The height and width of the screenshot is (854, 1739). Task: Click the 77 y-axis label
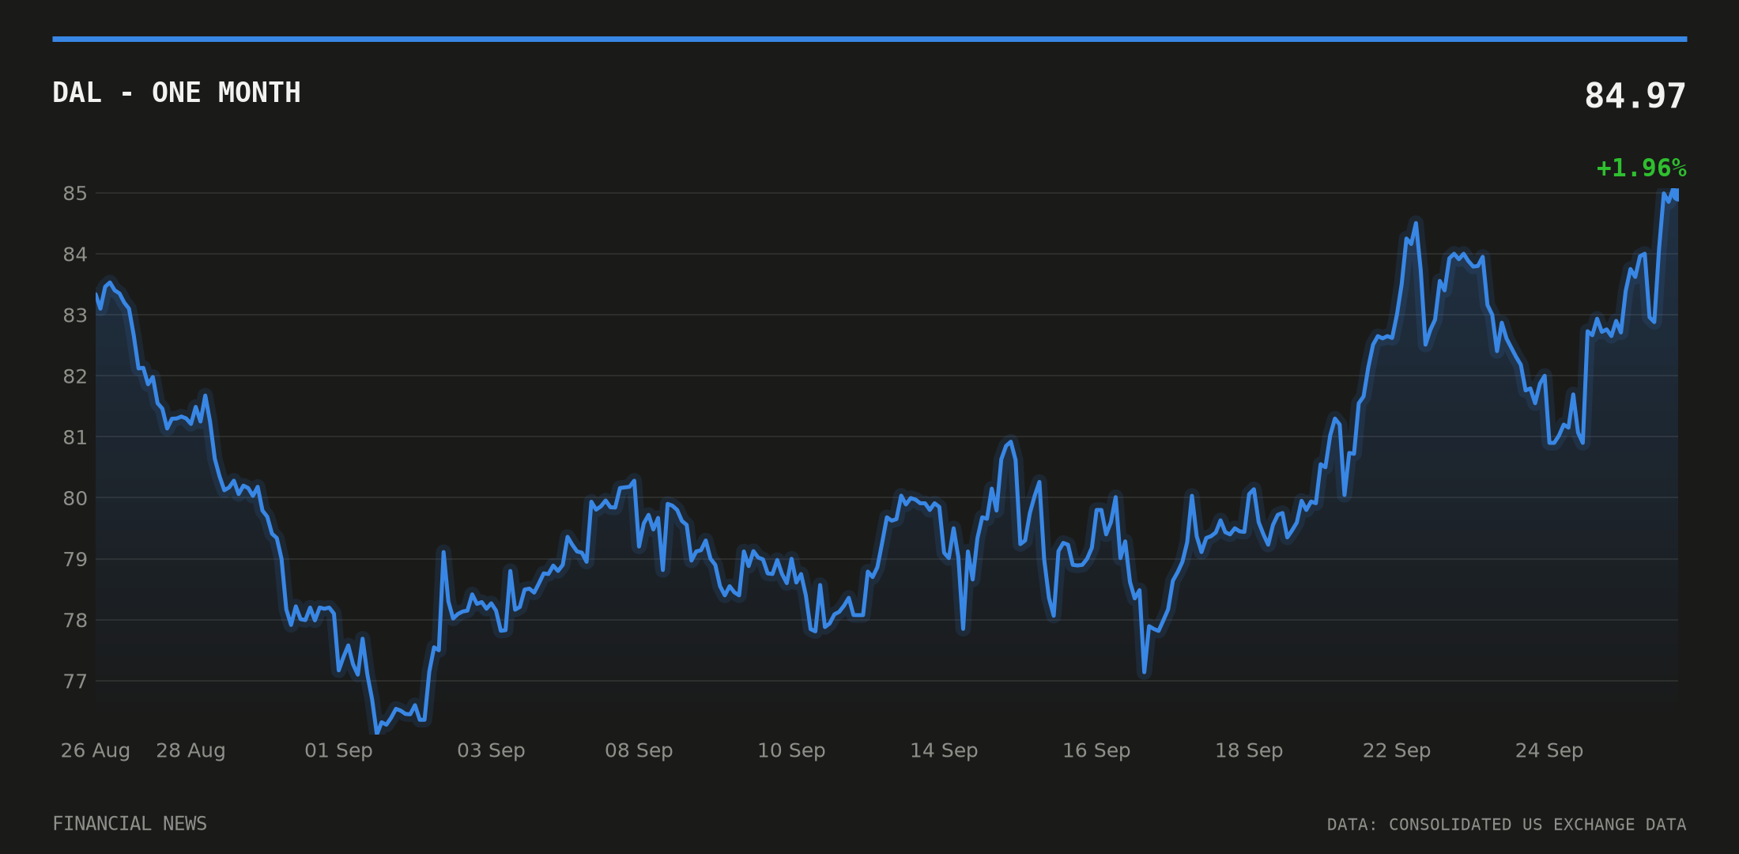tap(75, 682)
